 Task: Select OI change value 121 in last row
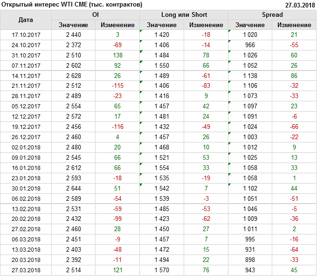point(117,269)
